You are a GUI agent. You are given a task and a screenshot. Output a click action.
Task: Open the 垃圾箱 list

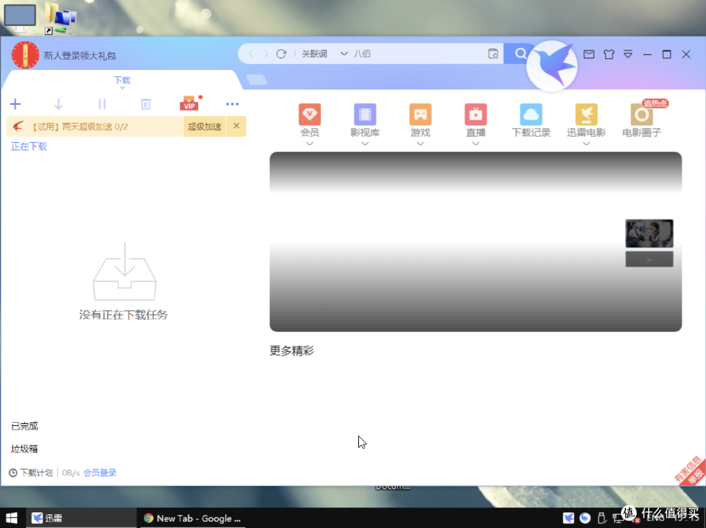(24, 449)
